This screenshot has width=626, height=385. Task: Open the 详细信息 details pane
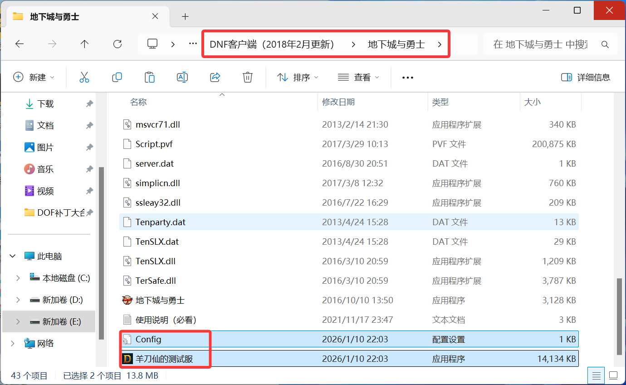[x=585, y=77]
